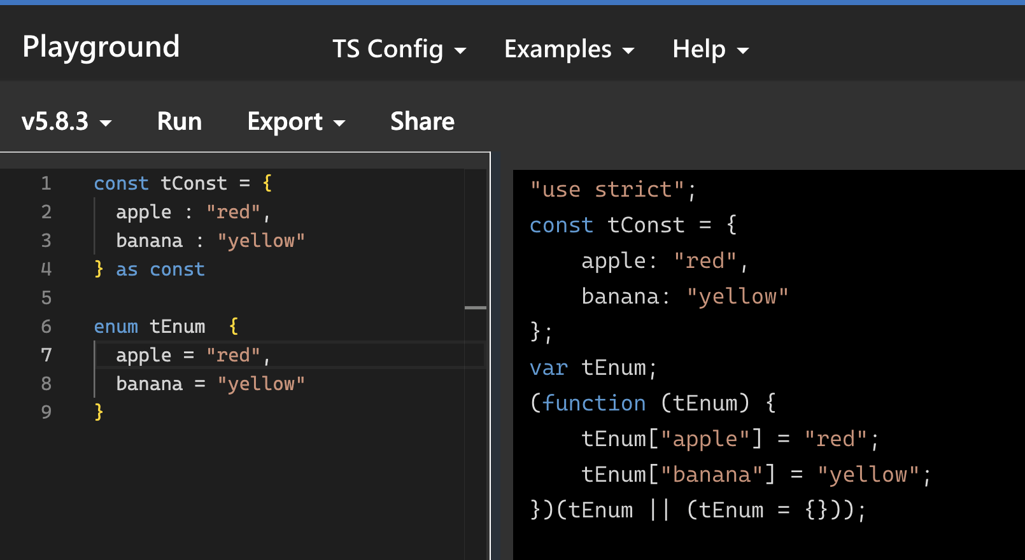The height and width of the screenshot is (560, 1025).
Task: Click the 'as const' text on line 4
Action: point(160,269)
